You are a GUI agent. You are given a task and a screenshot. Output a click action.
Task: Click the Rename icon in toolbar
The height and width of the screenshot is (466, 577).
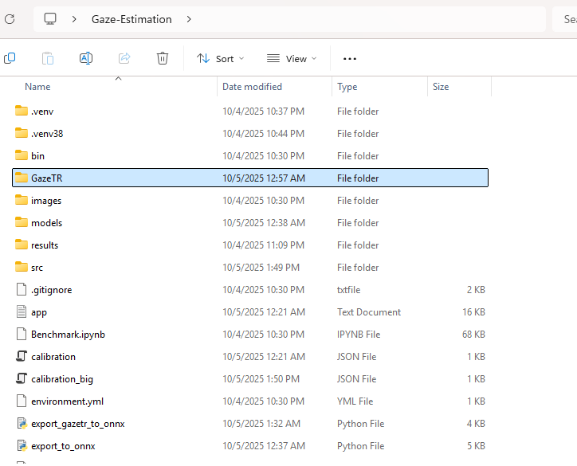click(x=86, y=58)
